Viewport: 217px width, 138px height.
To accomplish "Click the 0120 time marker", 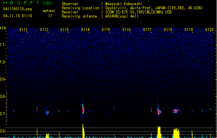I will 209,30.
